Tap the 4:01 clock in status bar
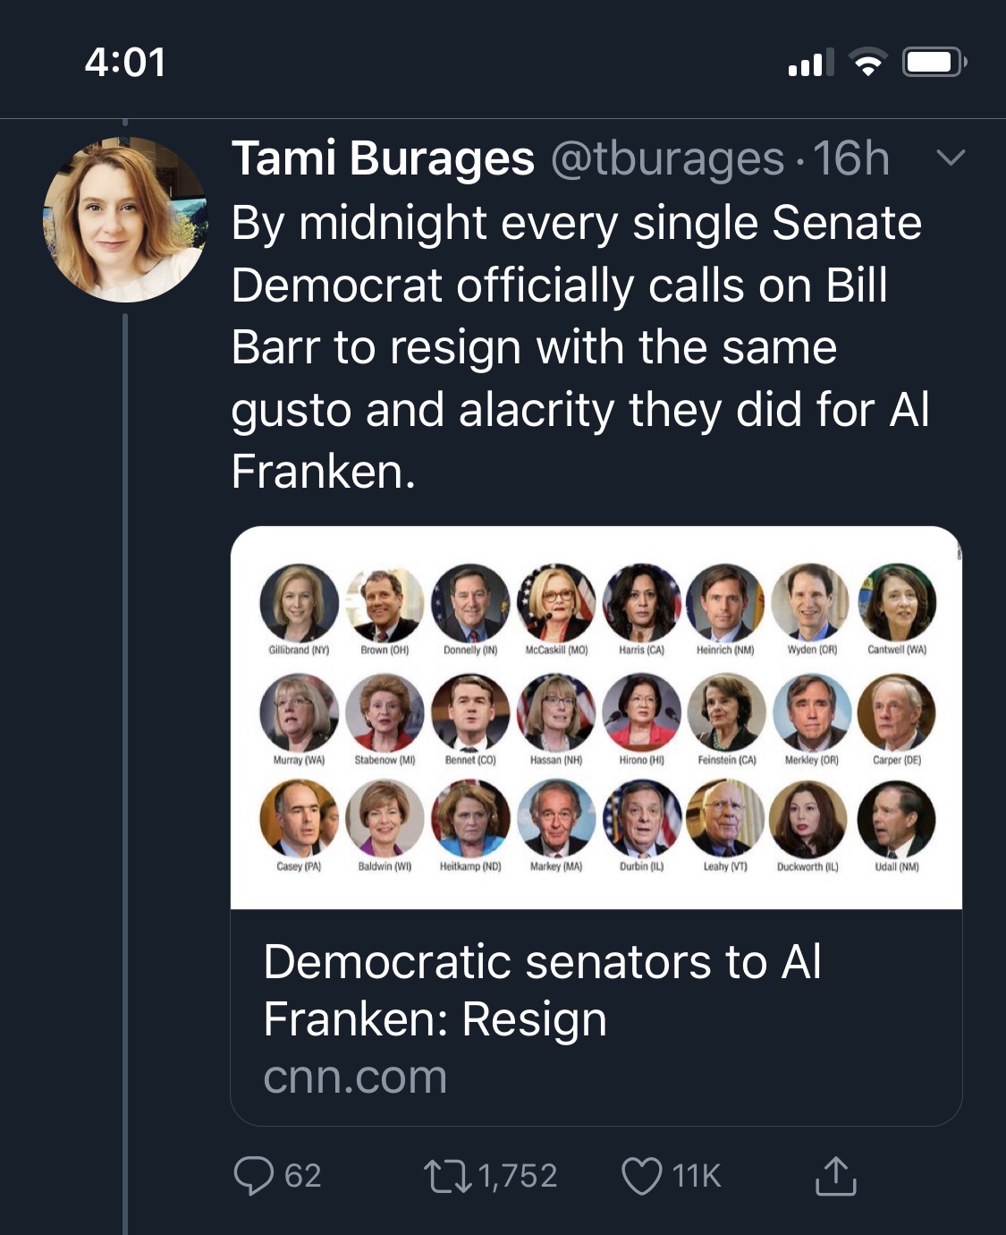Image resolution: width=1006 pixels, height=1235 pixels. 125,63
